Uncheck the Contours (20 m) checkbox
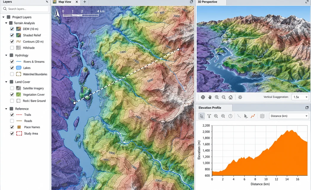Screen dimensions: 311x190 pos(12,41)
